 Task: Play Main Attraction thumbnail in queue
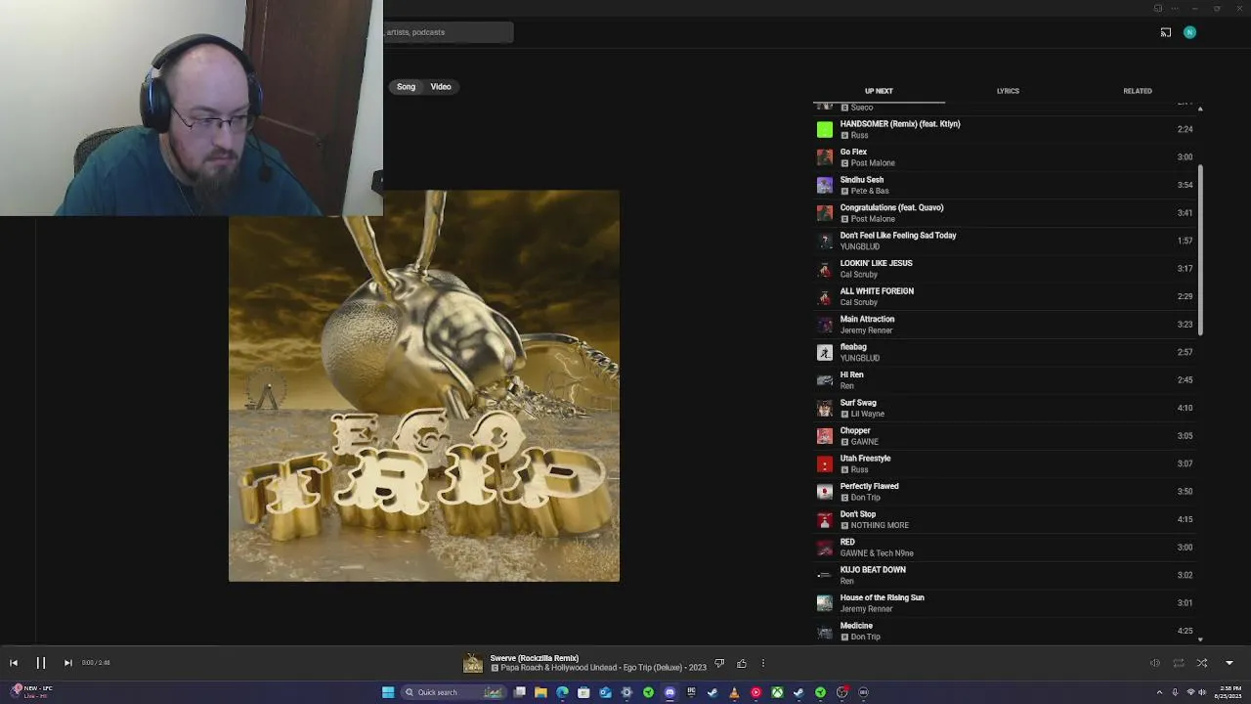click(825, 324)
